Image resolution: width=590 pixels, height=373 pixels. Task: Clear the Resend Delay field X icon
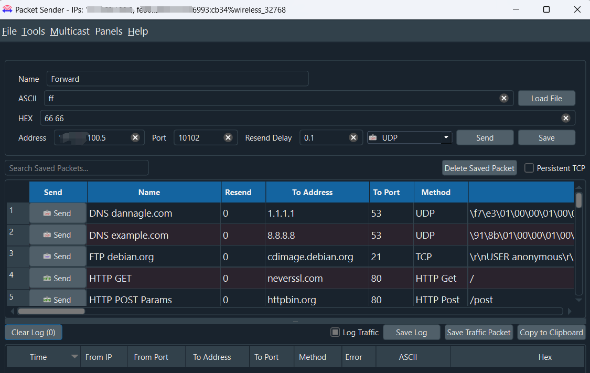pos(353,137)
